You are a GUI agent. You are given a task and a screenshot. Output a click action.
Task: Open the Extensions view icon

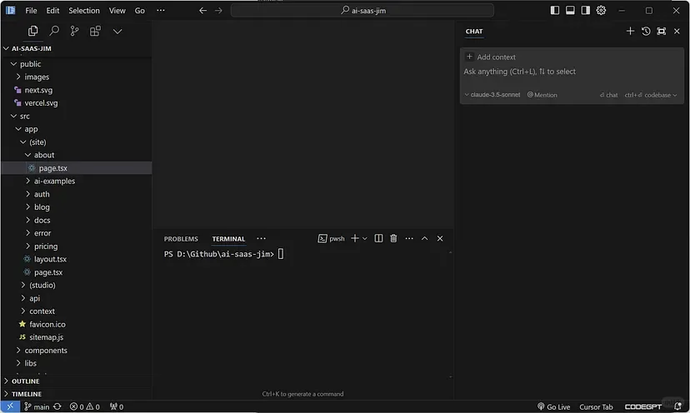pyautogui.click(x=95, y=31)
